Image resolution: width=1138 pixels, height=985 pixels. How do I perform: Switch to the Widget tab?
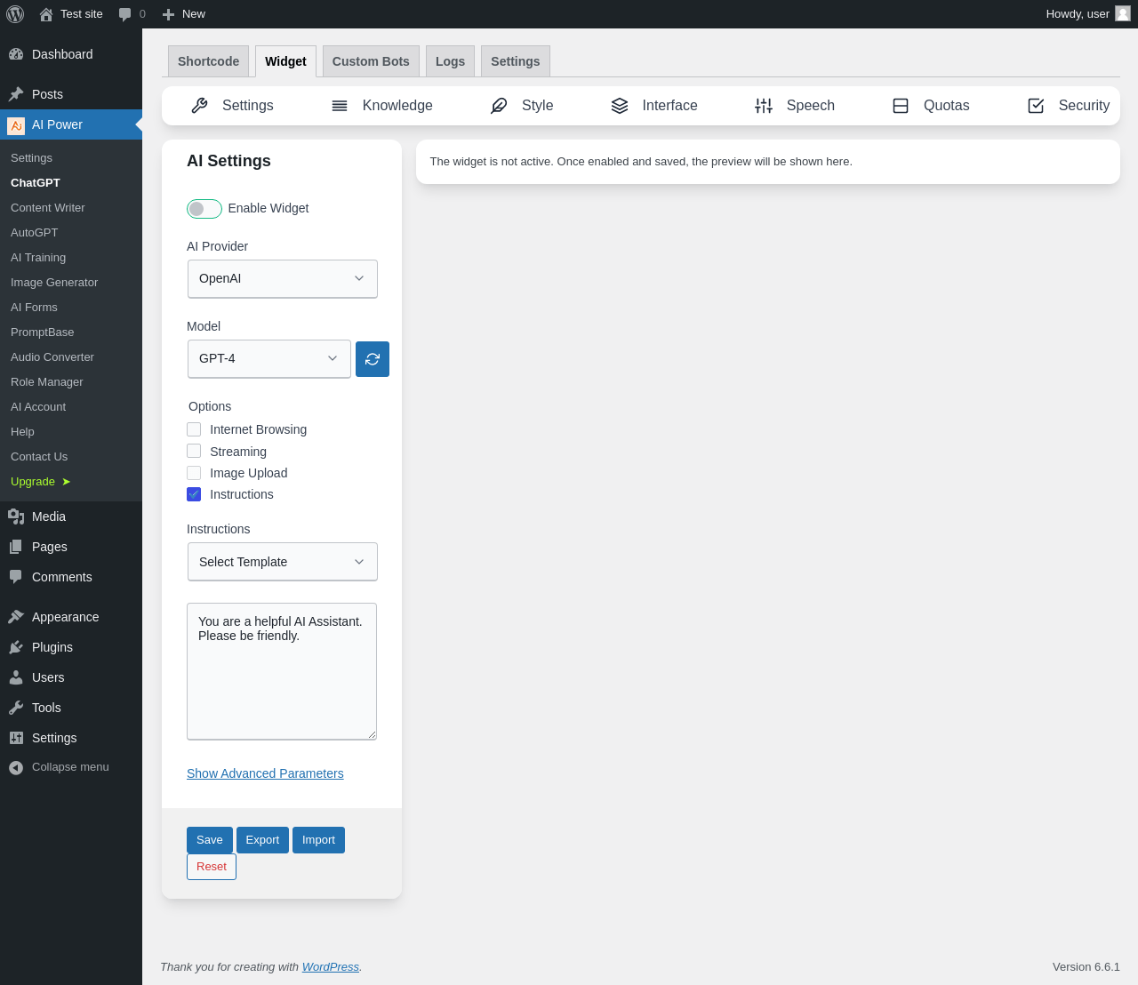[x=285, y=61]
